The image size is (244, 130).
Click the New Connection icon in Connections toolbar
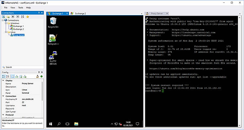pyautogui.click(x=4, y=17)
